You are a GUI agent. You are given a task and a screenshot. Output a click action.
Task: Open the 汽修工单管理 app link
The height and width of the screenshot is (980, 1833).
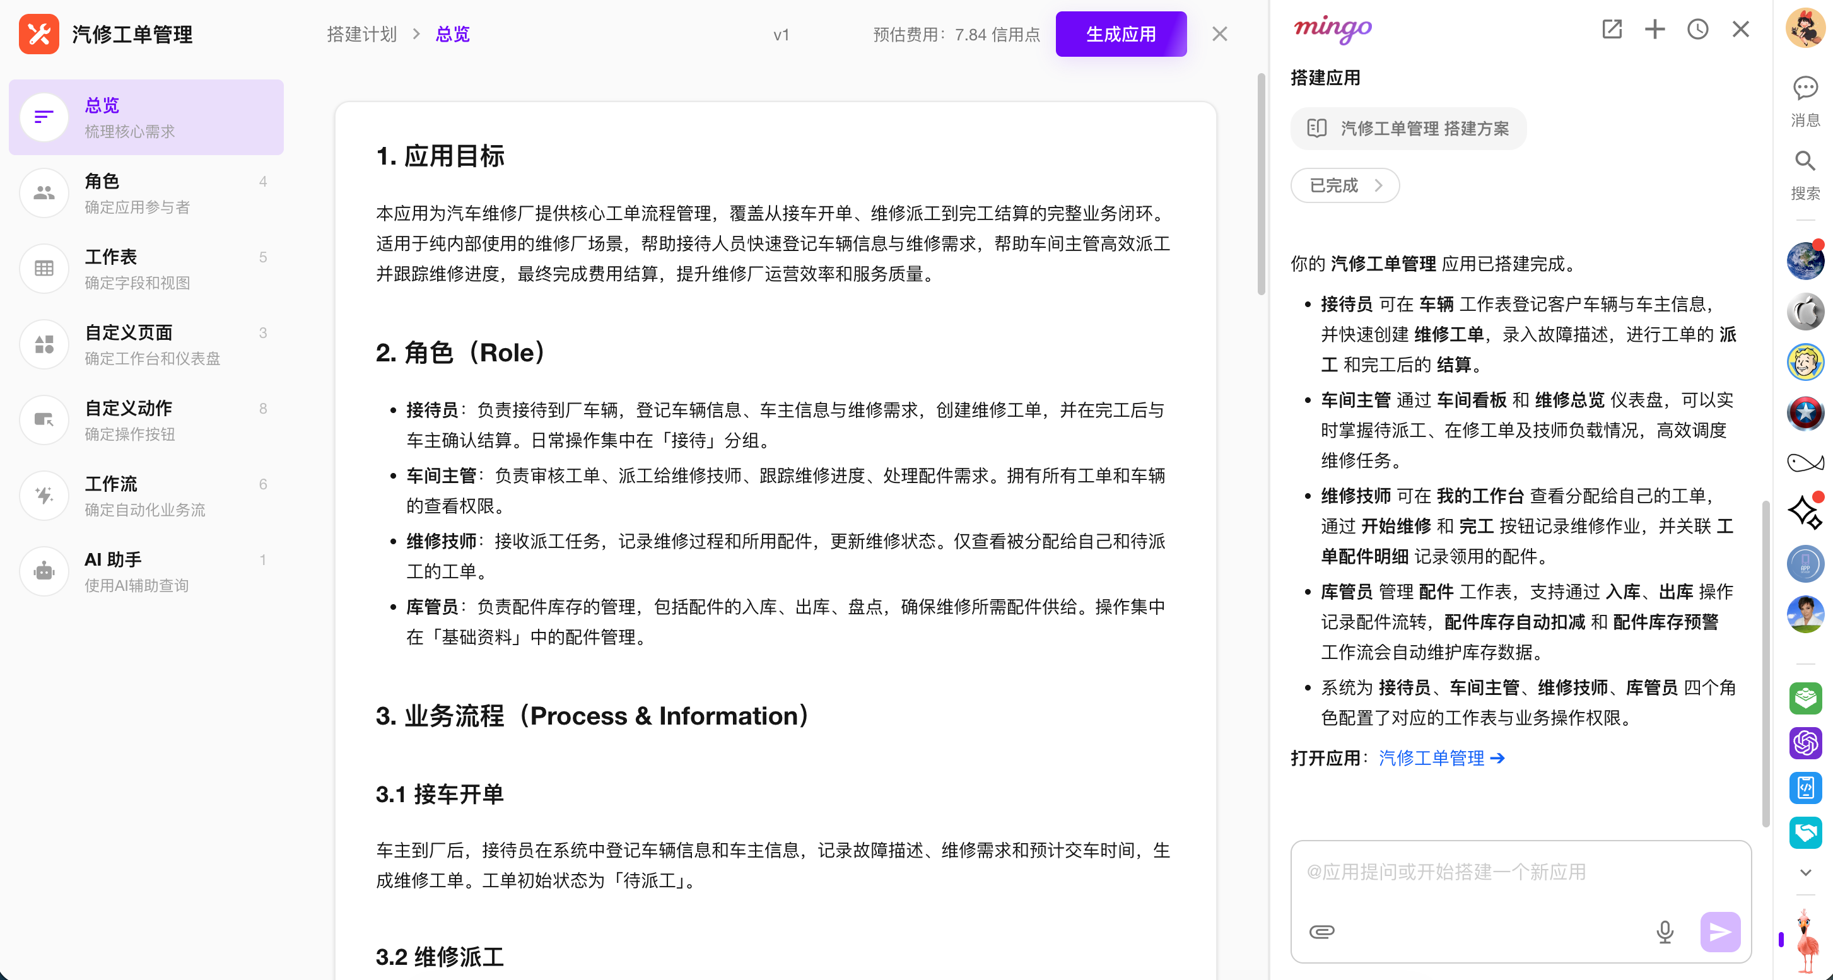[x=1442, y=758]
